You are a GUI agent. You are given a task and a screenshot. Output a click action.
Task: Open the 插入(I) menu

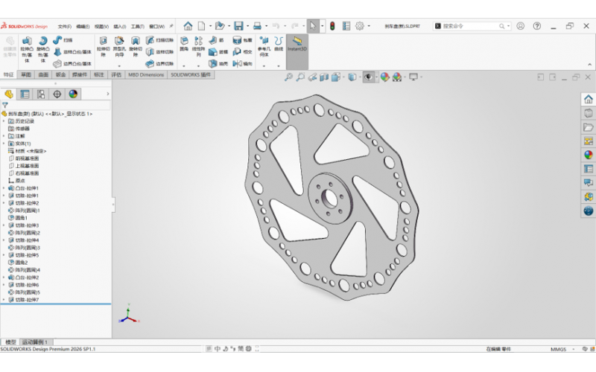(120, 26)
